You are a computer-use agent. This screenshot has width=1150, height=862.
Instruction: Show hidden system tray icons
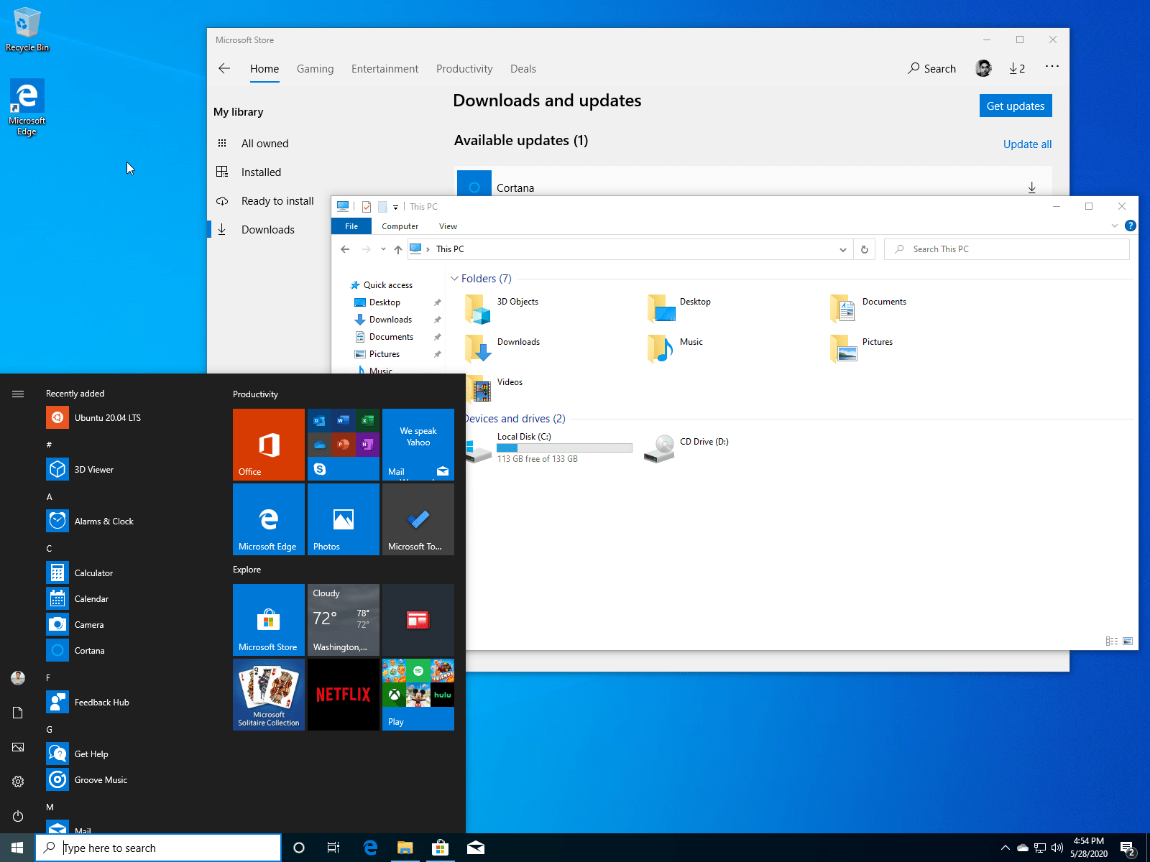click(x=1005, y=848)
